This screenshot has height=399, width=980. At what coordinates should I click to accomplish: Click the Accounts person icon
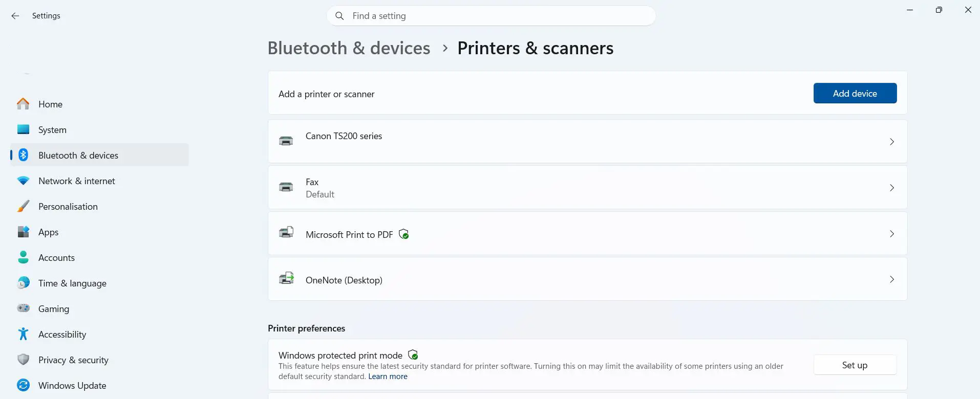tap(23, 257)
